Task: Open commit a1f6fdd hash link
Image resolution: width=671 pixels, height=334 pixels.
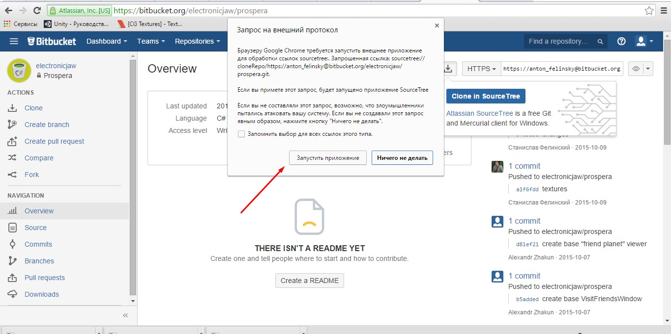Action: [527, 189]
